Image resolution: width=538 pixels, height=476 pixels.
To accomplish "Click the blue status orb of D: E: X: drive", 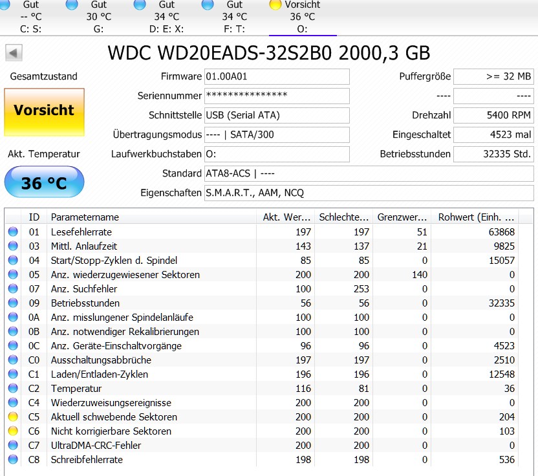I will coord(140,5).
